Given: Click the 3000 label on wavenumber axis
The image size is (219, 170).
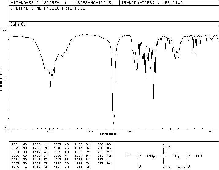Looking at the screenshot, I should (49, 132).
